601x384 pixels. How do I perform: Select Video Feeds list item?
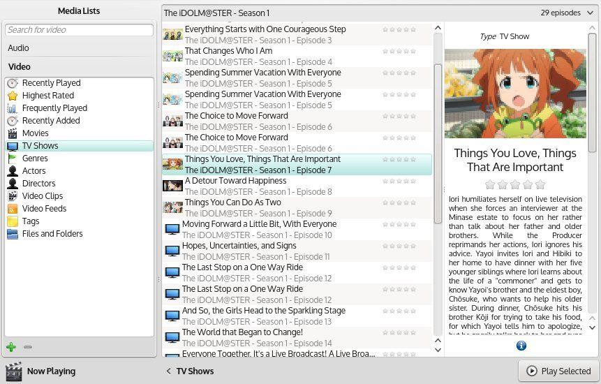(x=79, y=209)
